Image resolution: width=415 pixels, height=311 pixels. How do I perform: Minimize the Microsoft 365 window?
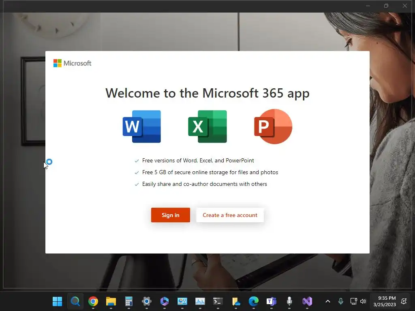tap(368, 6)
